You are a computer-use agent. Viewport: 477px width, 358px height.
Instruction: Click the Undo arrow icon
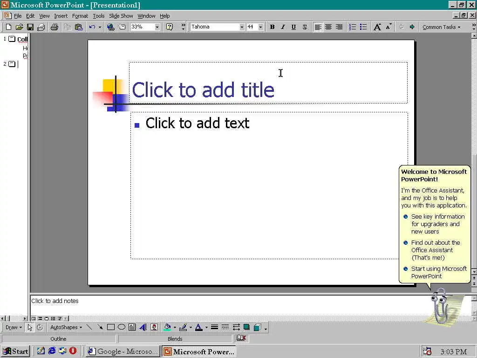click(92, 27)
